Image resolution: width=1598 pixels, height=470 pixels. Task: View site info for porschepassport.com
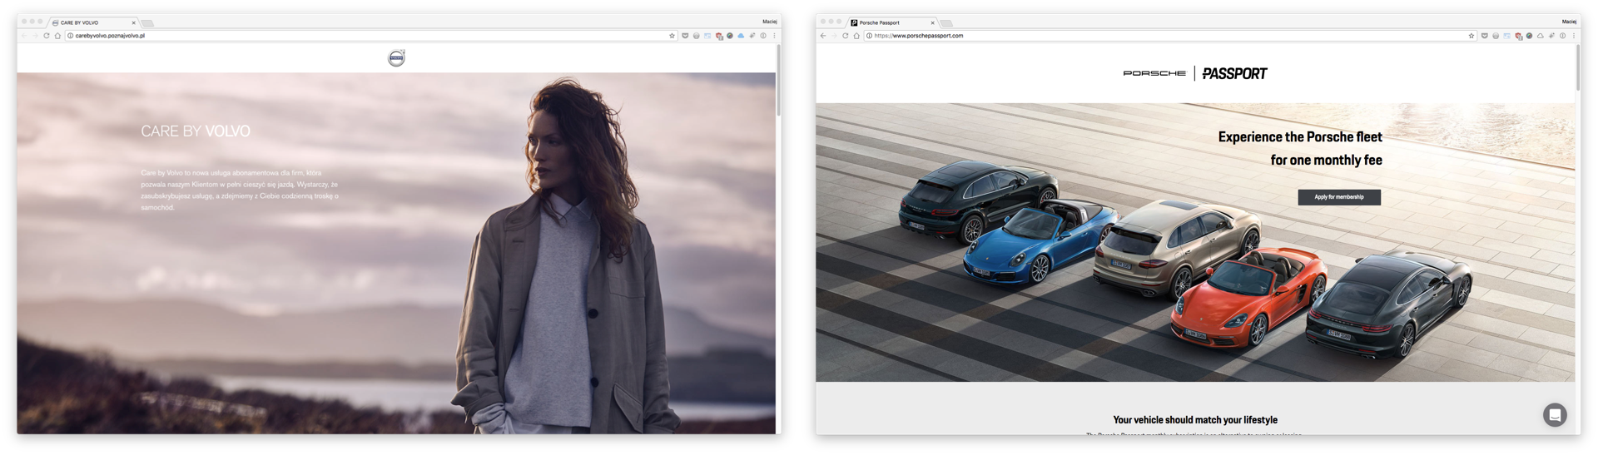[x=869, y=36]
